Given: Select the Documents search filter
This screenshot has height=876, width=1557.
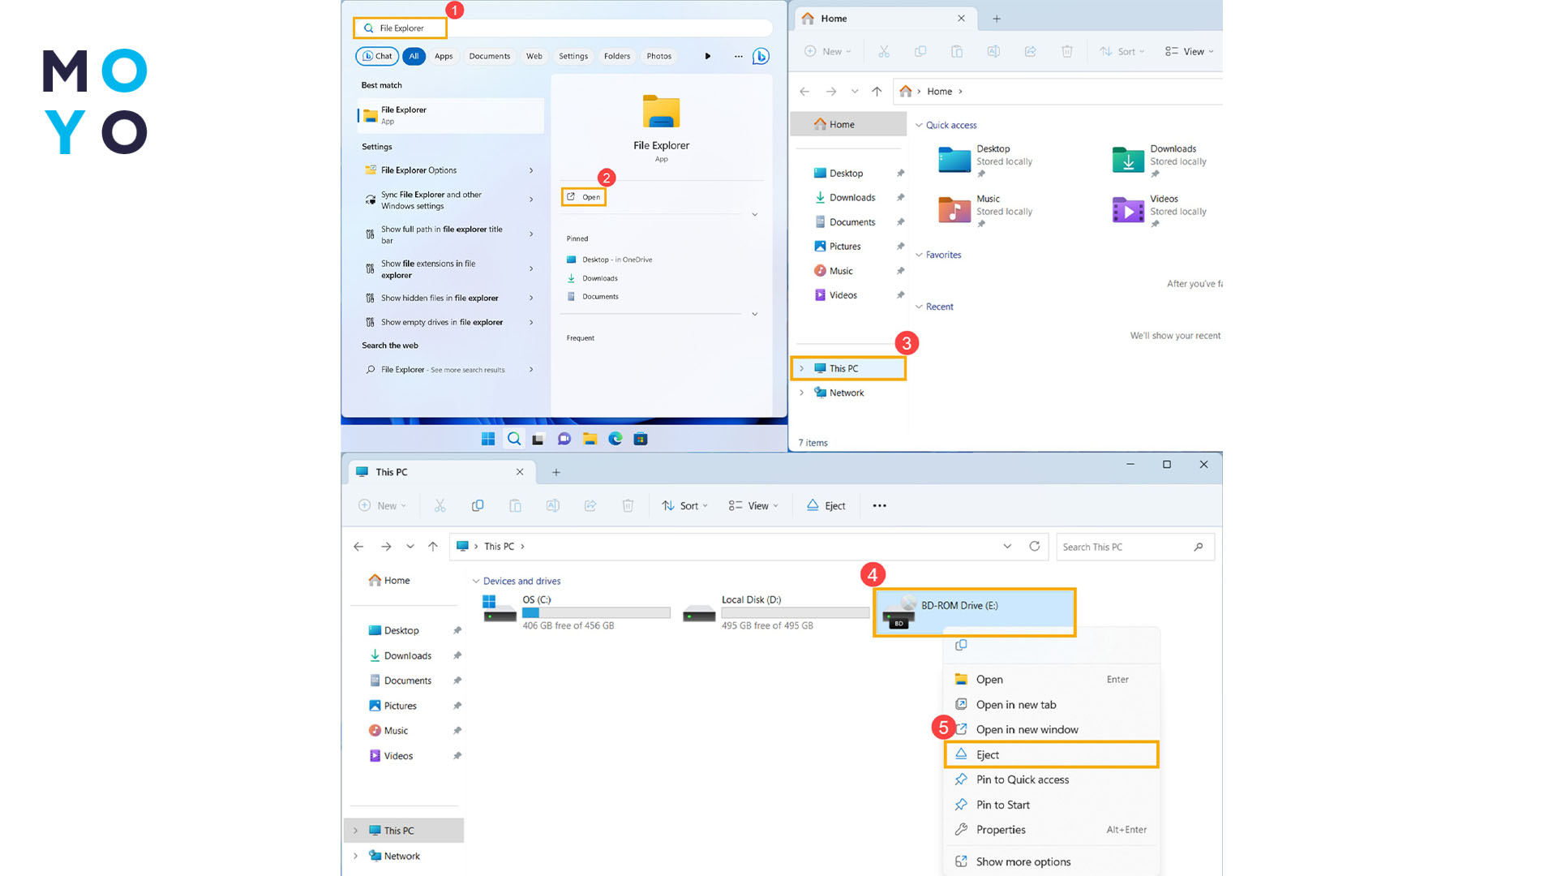Looking at the screenshot, I should [x=490, y=56].
